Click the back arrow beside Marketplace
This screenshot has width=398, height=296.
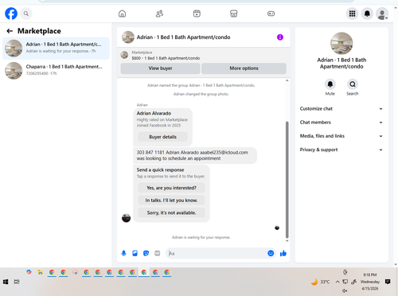[10, 31]
